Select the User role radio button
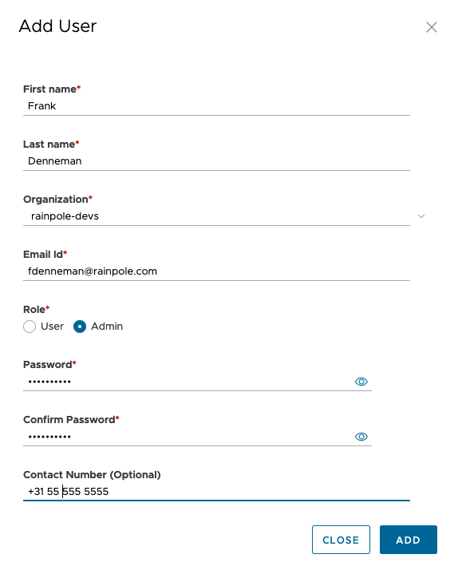 point(30,327)
